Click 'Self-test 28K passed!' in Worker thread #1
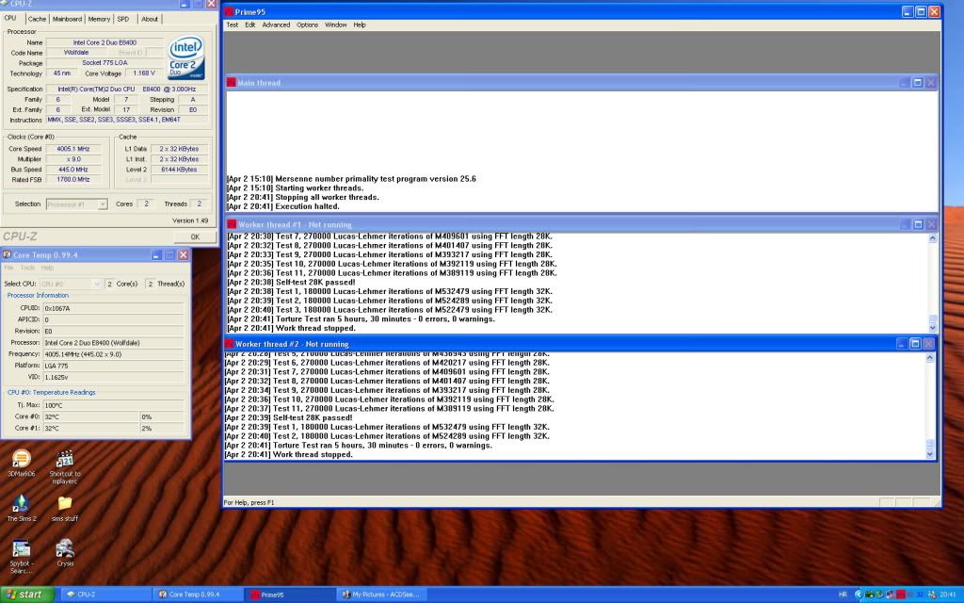Screen dimensions: 964x603 coord(291,283)
